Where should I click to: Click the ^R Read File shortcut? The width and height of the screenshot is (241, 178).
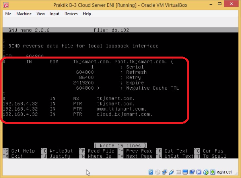[97, 151]
